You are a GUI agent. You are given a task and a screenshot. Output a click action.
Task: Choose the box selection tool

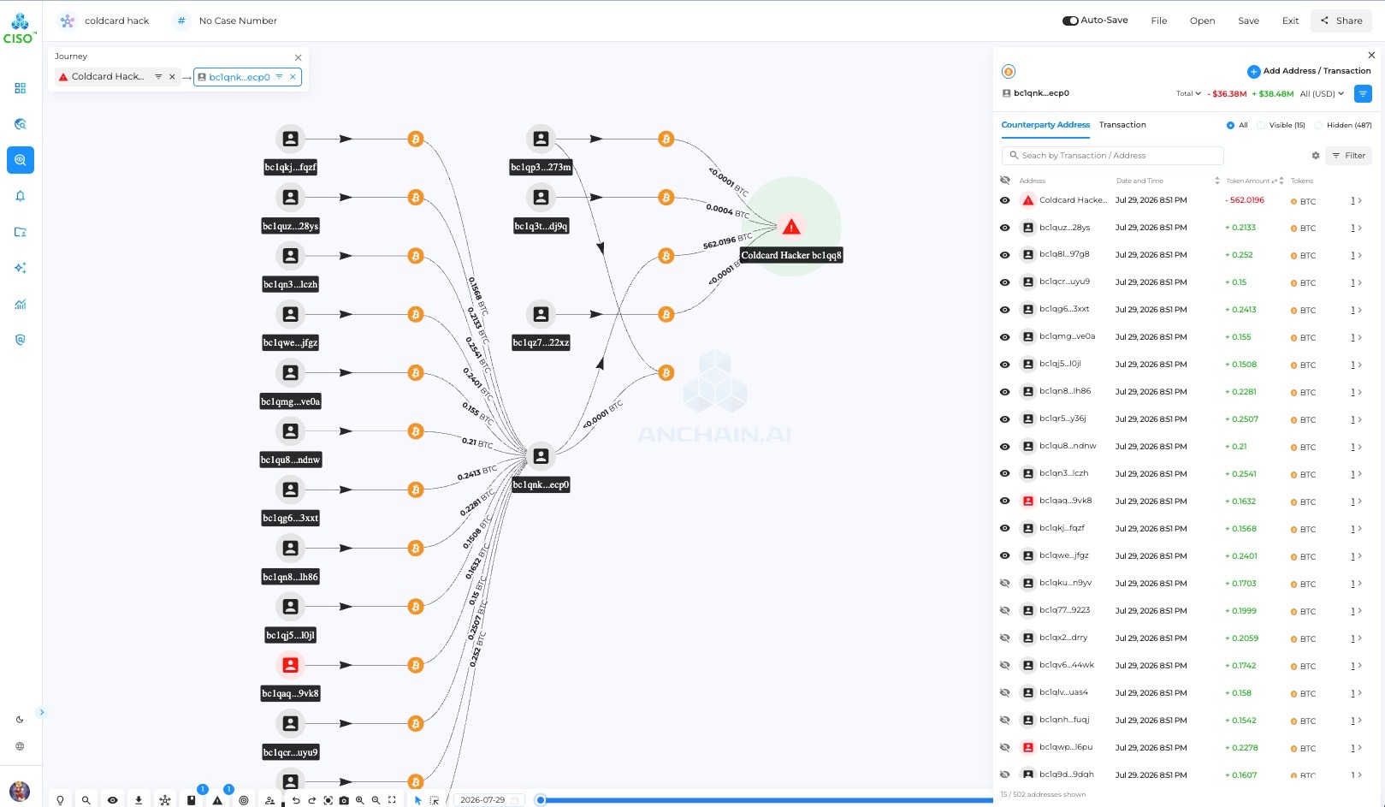[435, 800]
